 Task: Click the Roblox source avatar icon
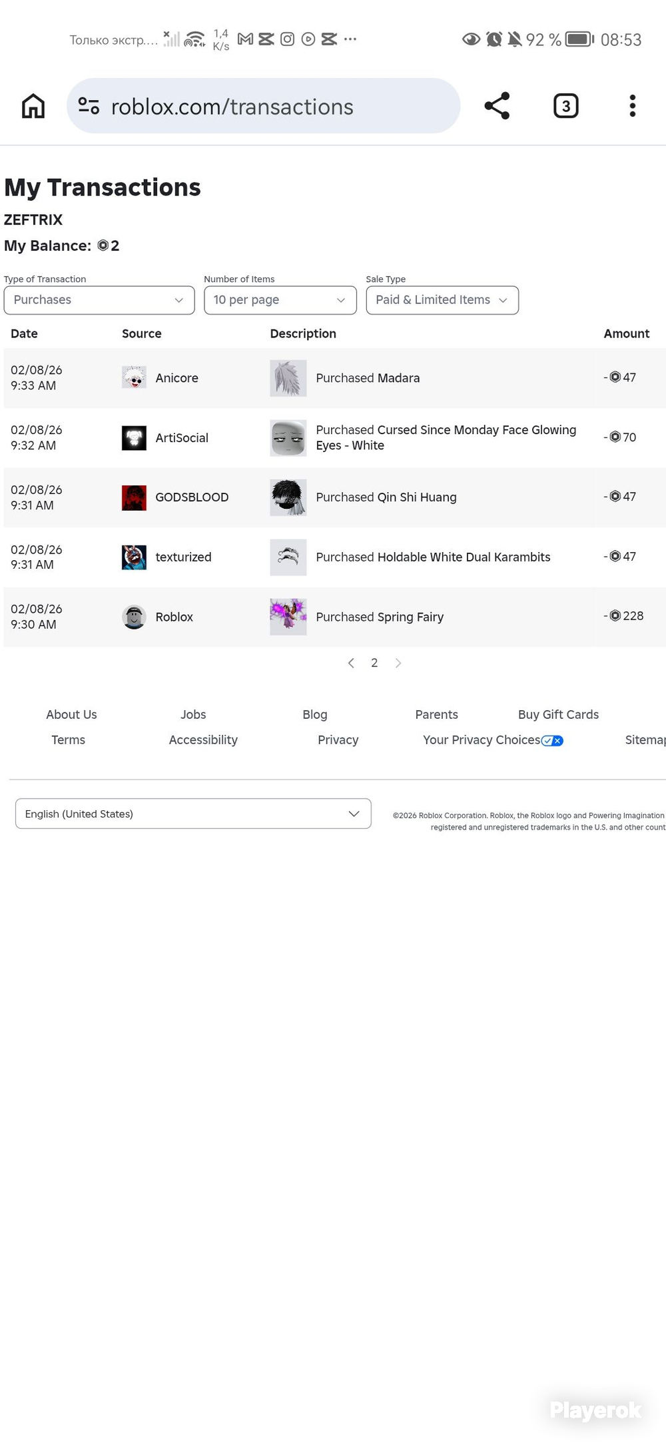pyautogui.click(x=134, y=617)
